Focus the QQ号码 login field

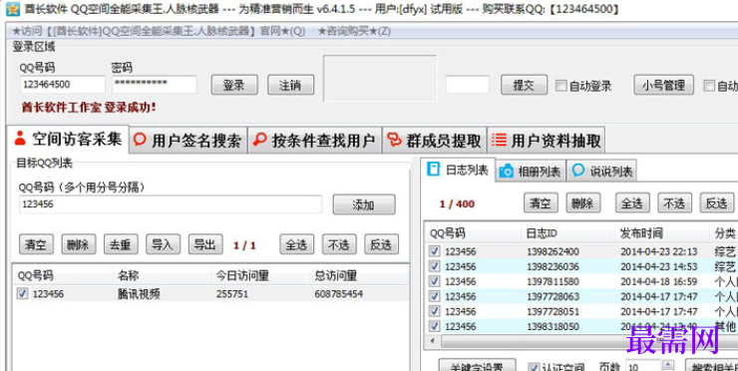62,85
